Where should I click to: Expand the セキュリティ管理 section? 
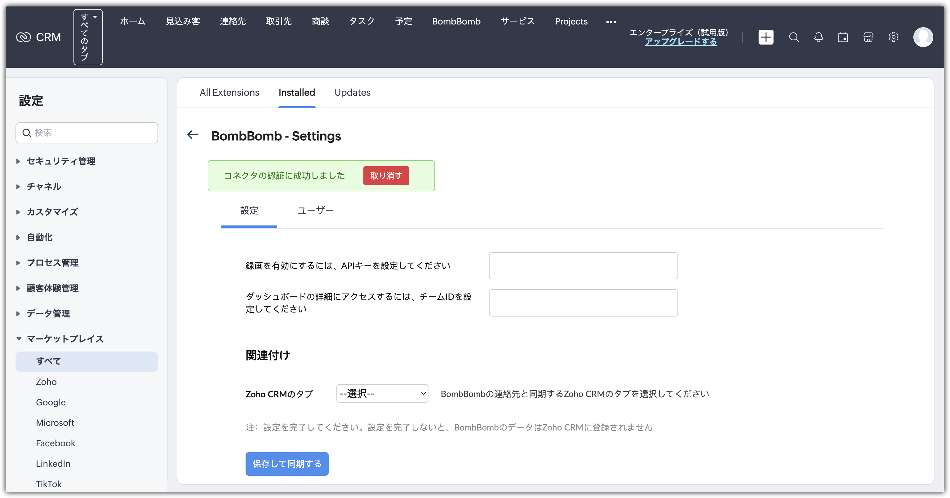(x=61, y=161)
